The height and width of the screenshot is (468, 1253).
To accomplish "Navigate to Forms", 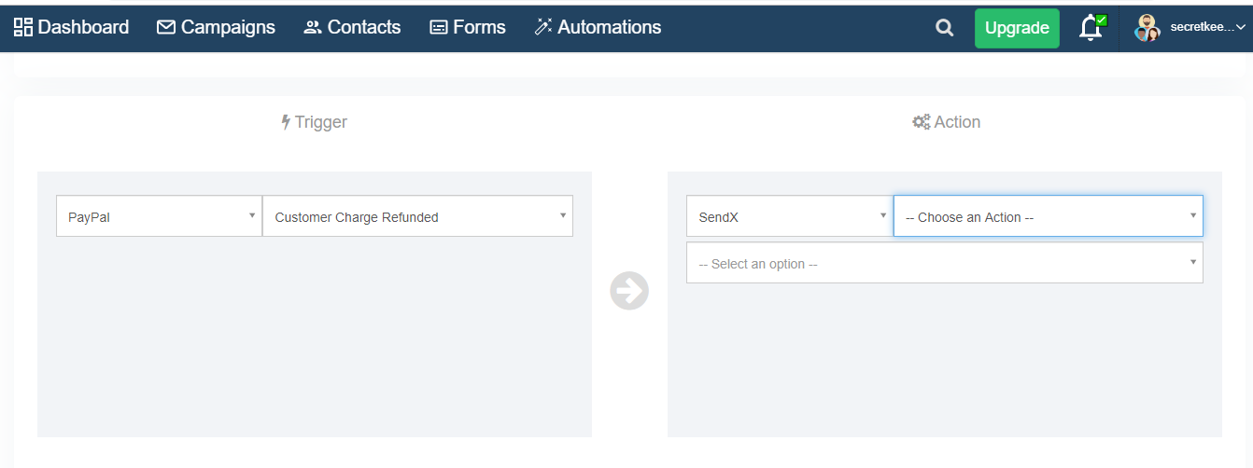I will tap(468, 27).
